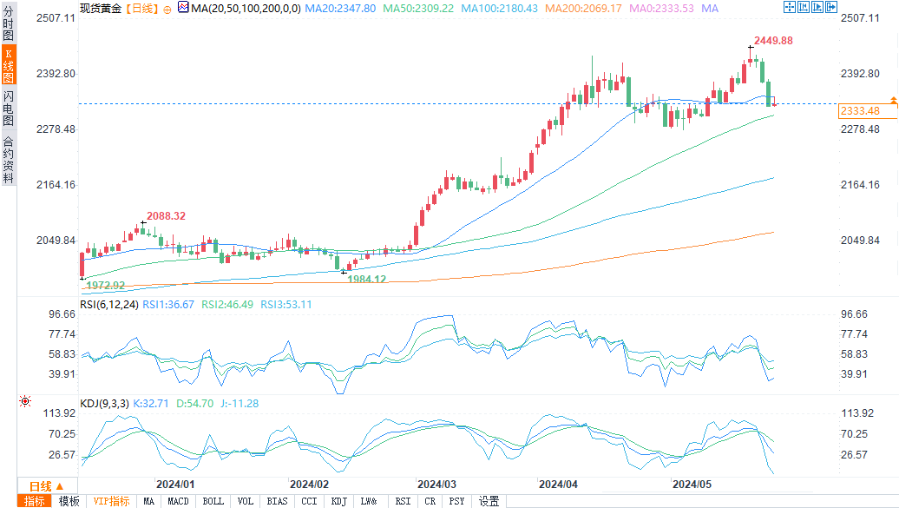The width and height of the screenshot is (899, 508).
Task: Select the 模板 tab at the bottom
Action: tap(69, 501)
